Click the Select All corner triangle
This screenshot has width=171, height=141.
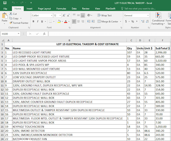tap(3, 40)
